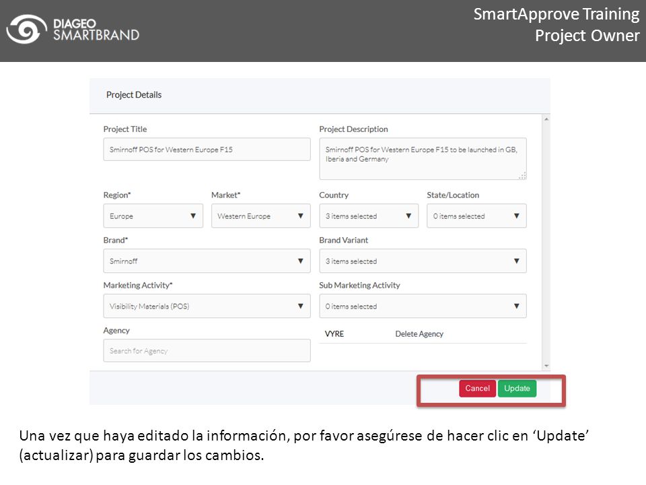Click the SmartApprove Training title text
Viewport: 646px width, 485px height.
557,14
